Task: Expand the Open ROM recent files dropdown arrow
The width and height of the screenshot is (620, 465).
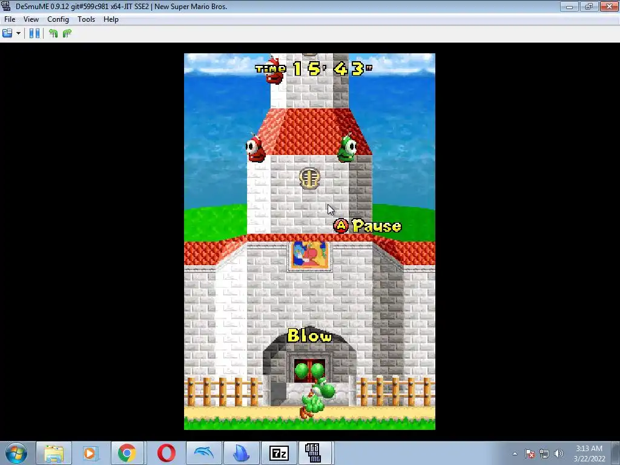Action: point(18,34)
